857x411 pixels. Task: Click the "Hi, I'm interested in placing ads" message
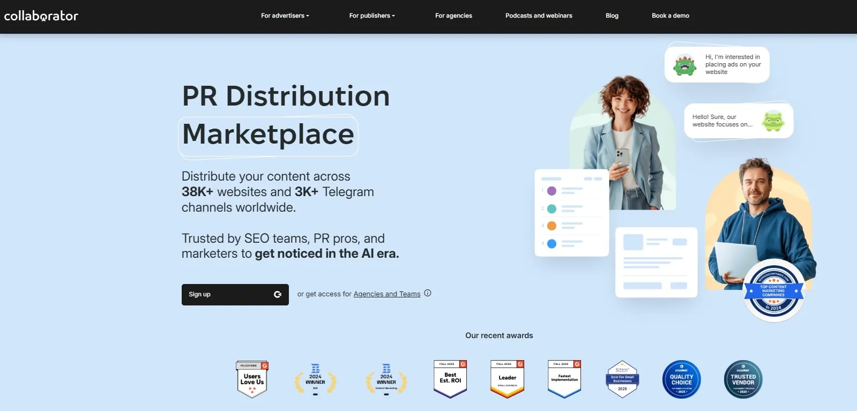tap(733, 64)
